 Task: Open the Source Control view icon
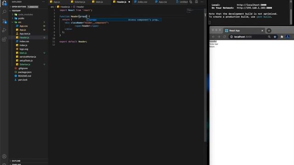pos(4,21)
